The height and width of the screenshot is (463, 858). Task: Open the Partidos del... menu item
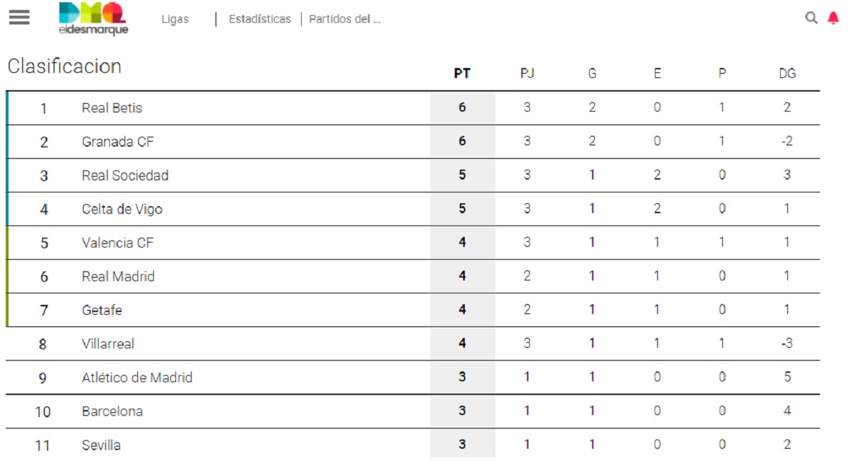tap(345, 19)
